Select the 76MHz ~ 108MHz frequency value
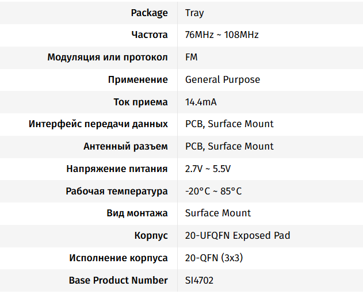 click(x=221, y=35)
